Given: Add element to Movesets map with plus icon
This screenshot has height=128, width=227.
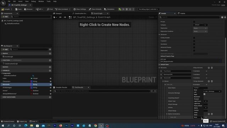Looking at the screenshot, I should [209, 68].
